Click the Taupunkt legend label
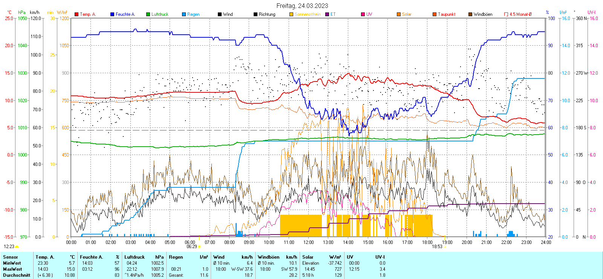603x279 pixels. 447,14
